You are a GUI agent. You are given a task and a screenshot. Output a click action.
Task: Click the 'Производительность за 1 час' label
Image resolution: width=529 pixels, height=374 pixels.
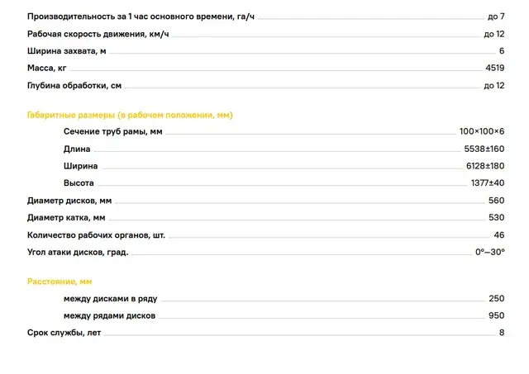click(x=141, y=17)
